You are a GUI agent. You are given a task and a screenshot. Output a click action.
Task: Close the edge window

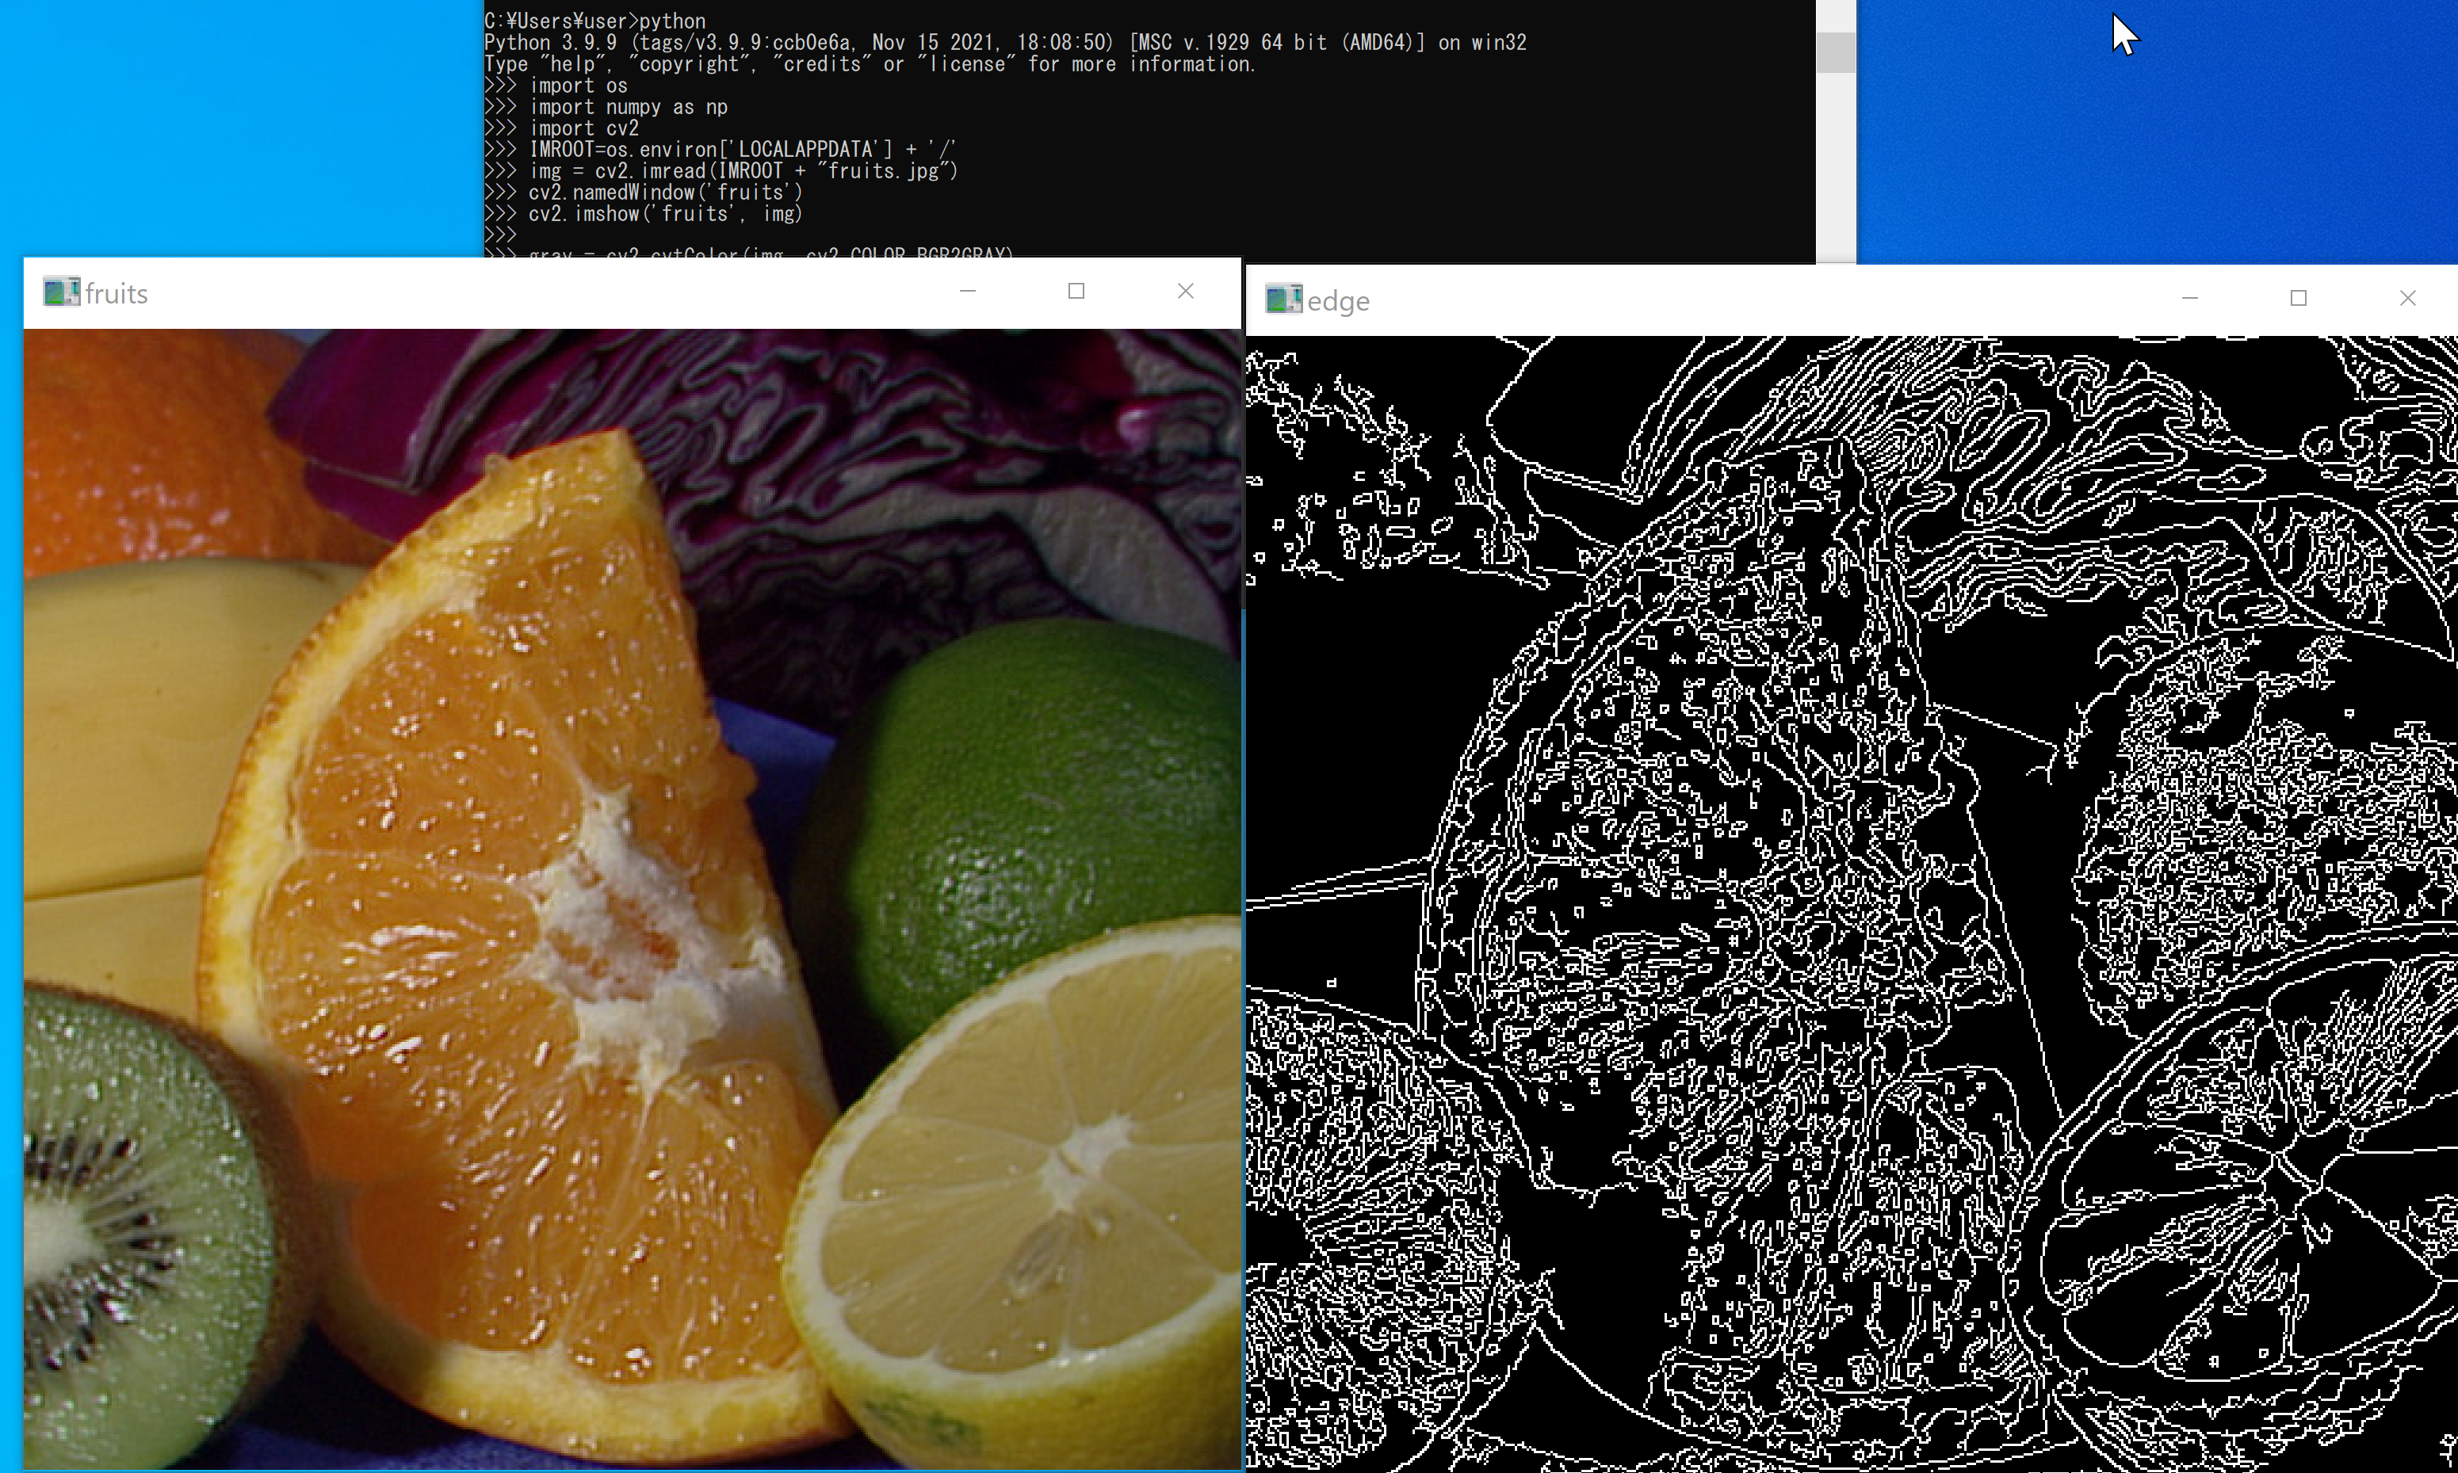point(2407,298)
